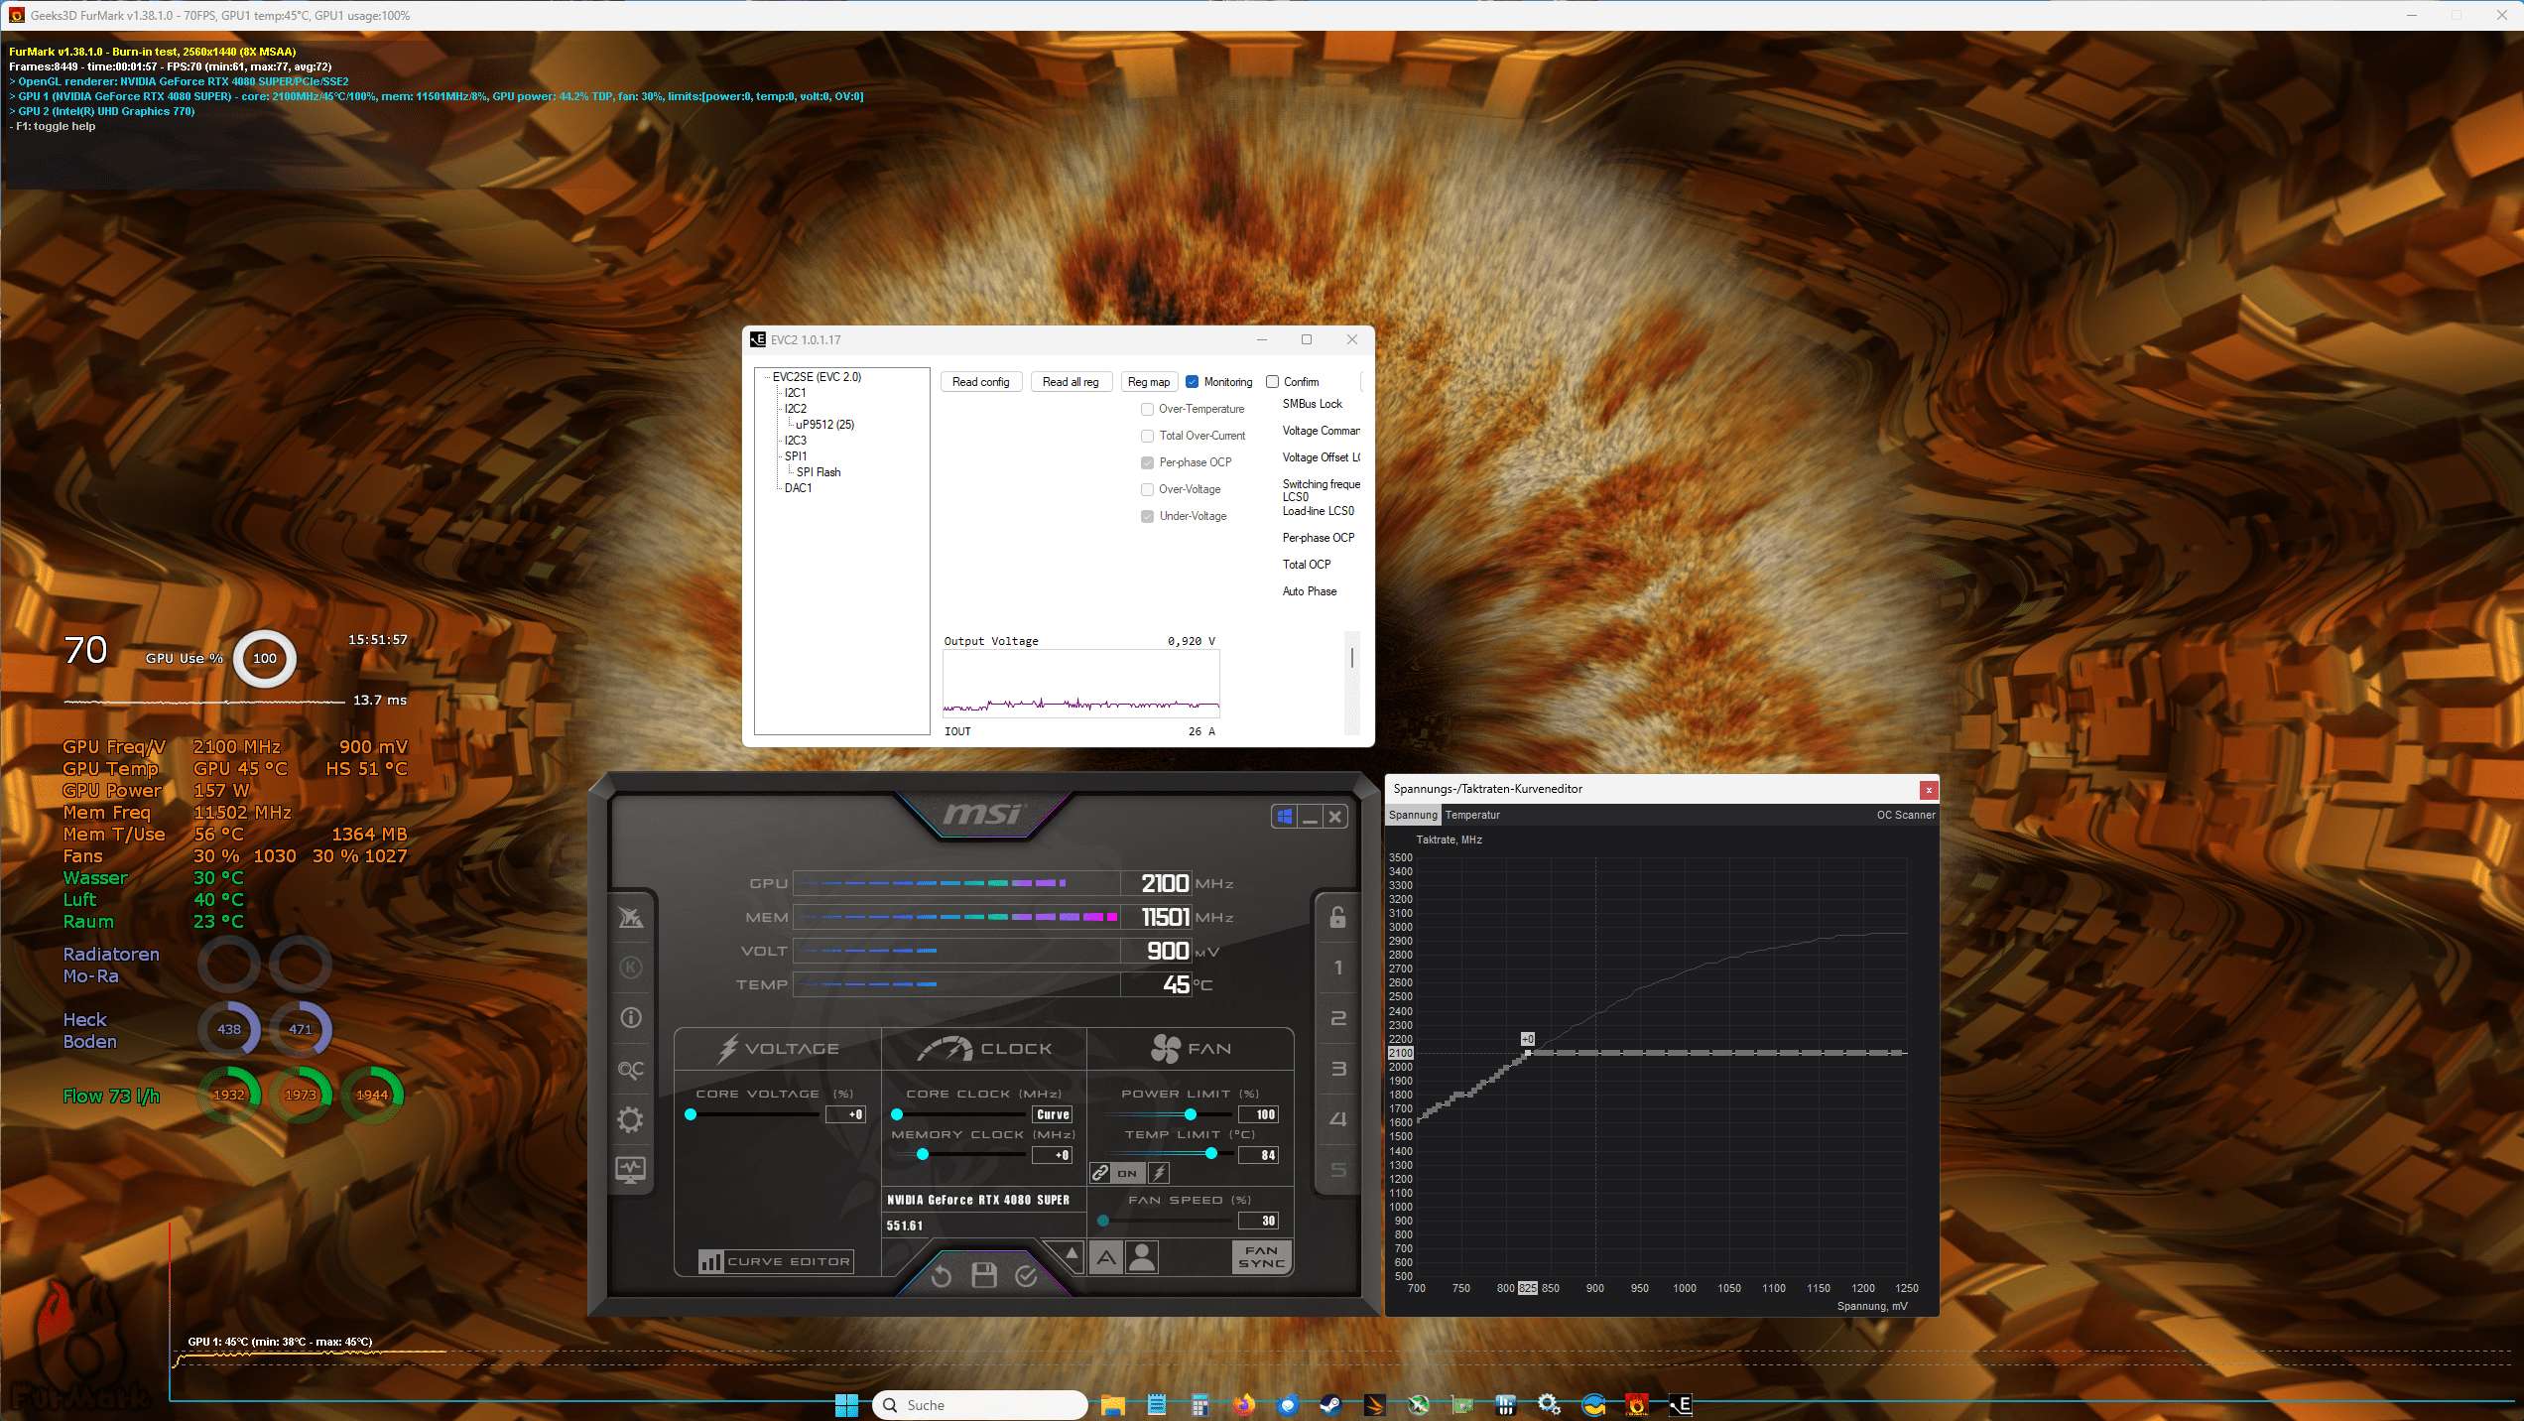Toggle the Under-Voltage checkbox
This screenshot has width=2524, height=1421.
pos(1147,516)
